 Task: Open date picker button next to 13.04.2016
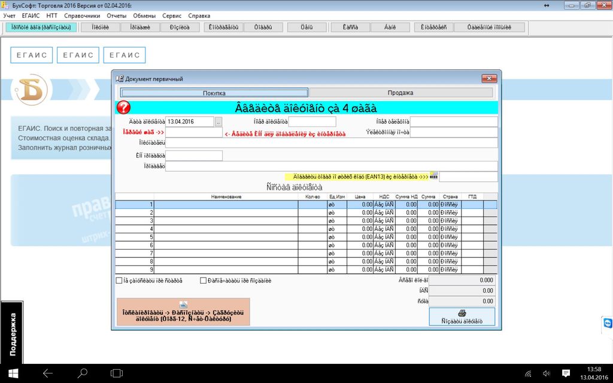pos(219,122)
